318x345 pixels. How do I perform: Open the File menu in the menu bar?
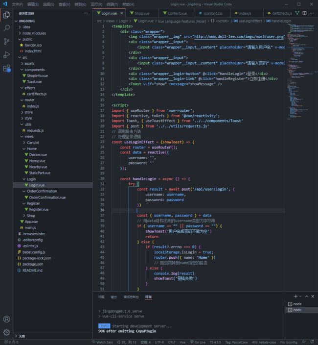pos(17,4)
